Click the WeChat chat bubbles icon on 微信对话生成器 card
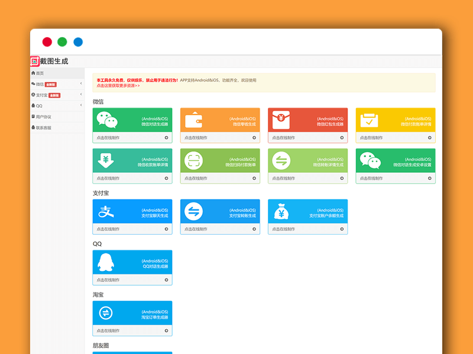 [107, 120]
